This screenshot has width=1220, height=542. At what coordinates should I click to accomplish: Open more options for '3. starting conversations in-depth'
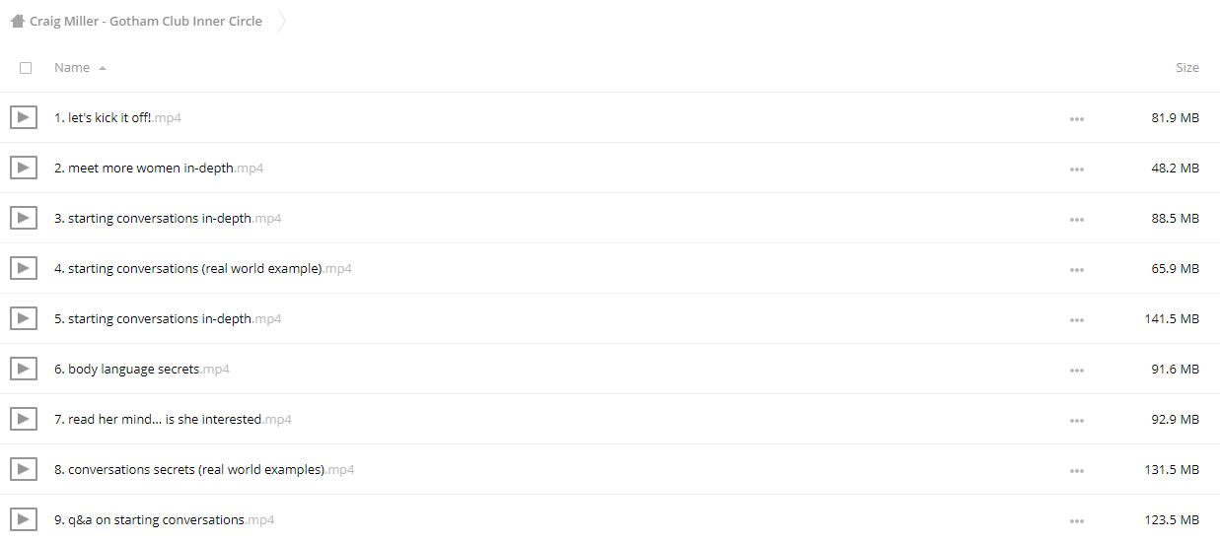coord(1076,219)
